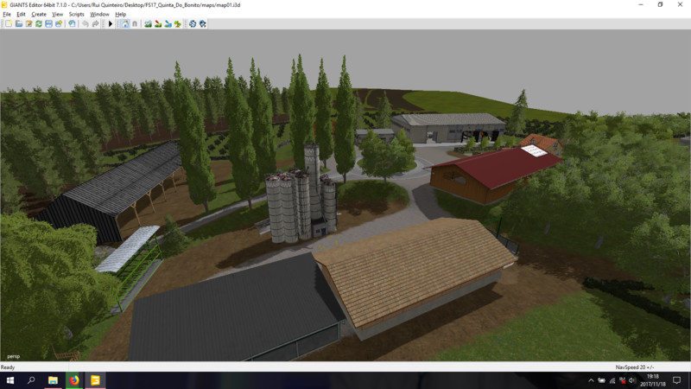Expand the Scripts menu
Image resolution: width=691 pixels, height=389 pixels.
coord(77,14)
